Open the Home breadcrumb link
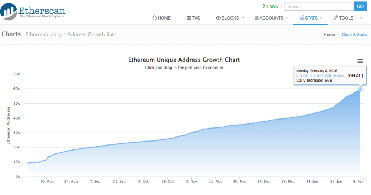 click(329, 35)
